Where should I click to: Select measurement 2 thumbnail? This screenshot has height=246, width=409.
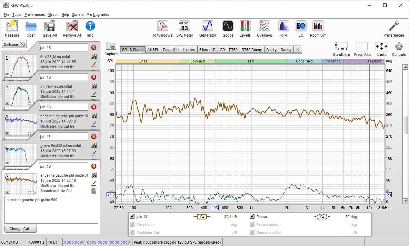tap(21, 95)
